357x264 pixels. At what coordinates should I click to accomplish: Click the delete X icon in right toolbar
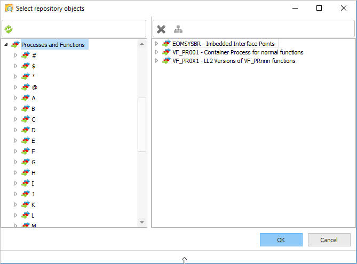[161, 29]
